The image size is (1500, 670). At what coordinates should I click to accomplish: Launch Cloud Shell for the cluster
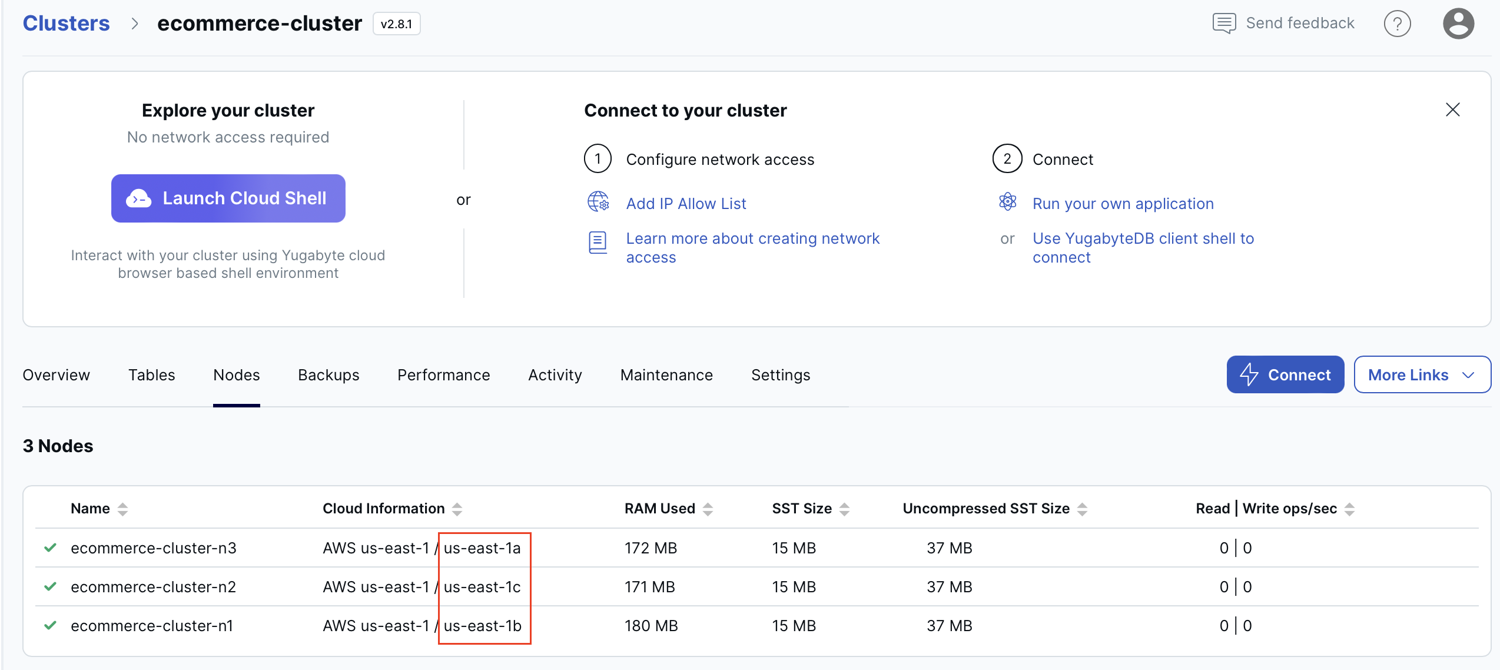[x=228, y=198]
